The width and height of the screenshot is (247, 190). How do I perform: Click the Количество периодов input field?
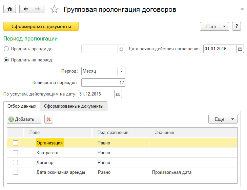[x=103, y=83]
